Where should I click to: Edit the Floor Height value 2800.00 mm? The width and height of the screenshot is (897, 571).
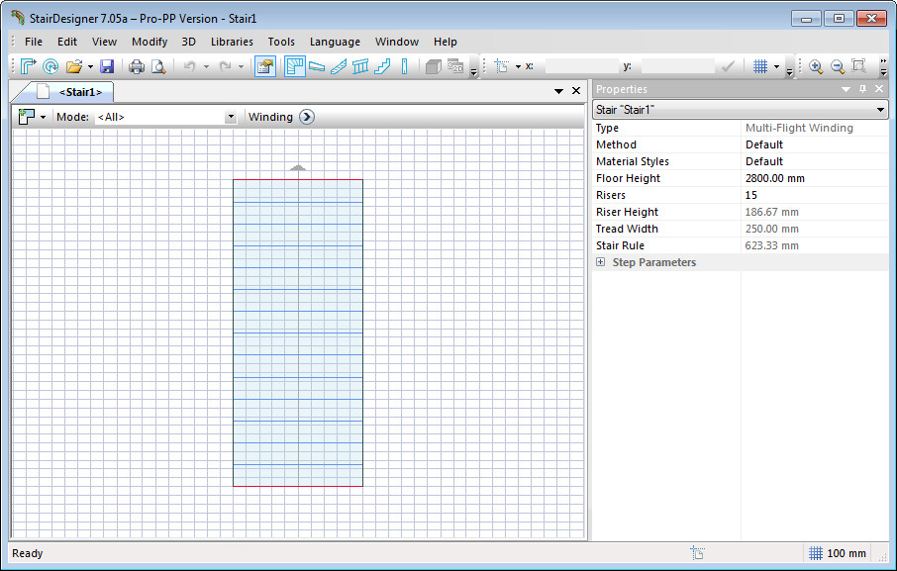[x=815, y=178]
